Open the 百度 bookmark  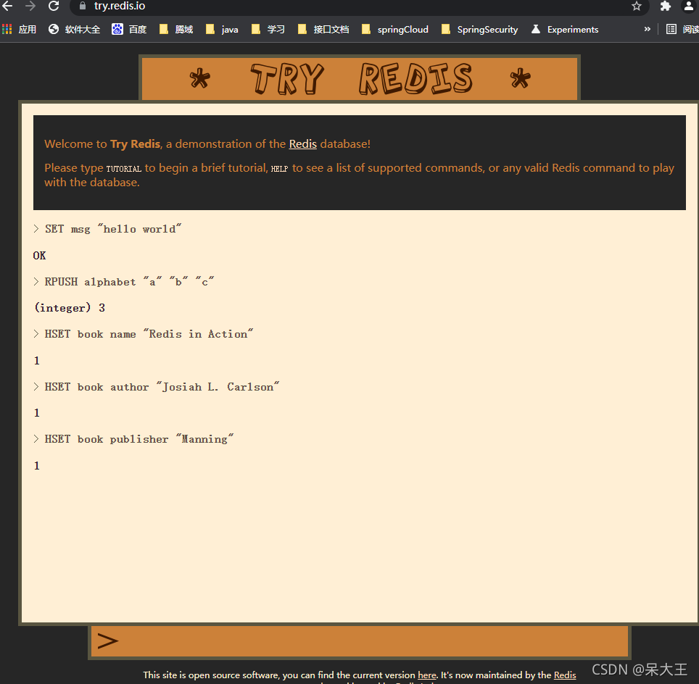click(x=129, y=30)
